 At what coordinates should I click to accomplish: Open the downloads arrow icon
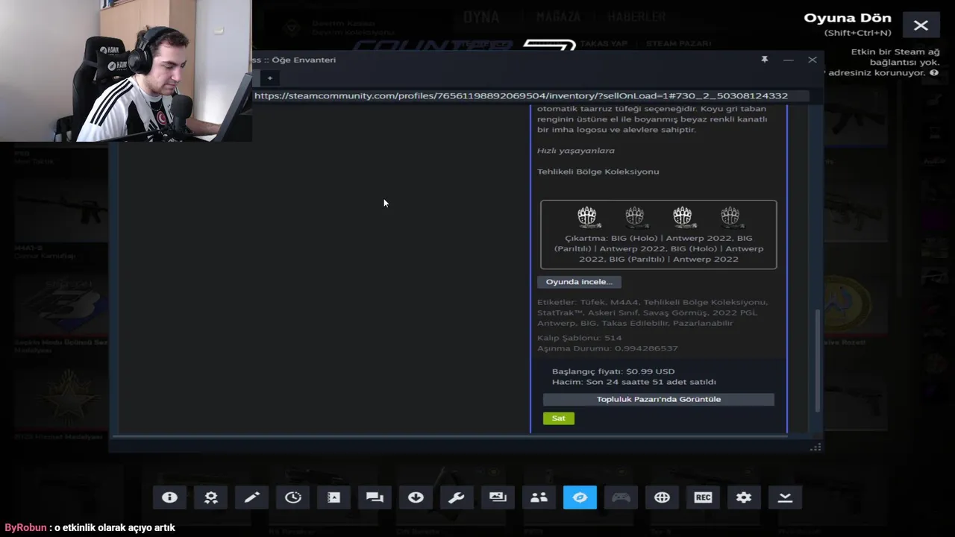coord(416,497)
